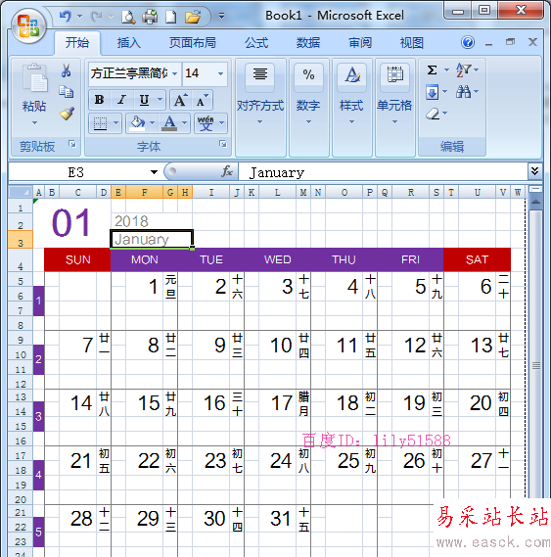The image size is (551, 557).
Task: Click Find and Select binoculars
Action: coord(464,92)
